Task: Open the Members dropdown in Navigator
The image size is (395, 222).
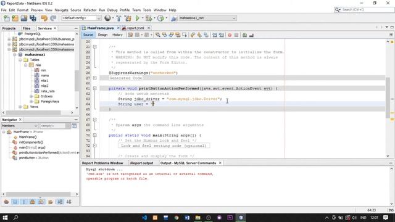Action: point(20,126)
